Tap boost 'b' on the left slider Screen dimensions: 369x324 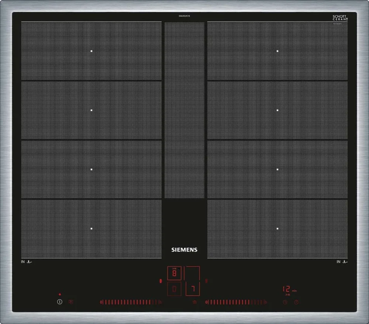(x=161, y=302)
